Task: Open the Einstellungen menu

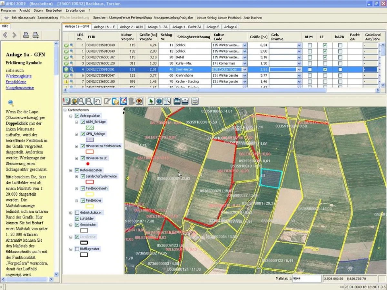Action: click(x=75, y=10)
